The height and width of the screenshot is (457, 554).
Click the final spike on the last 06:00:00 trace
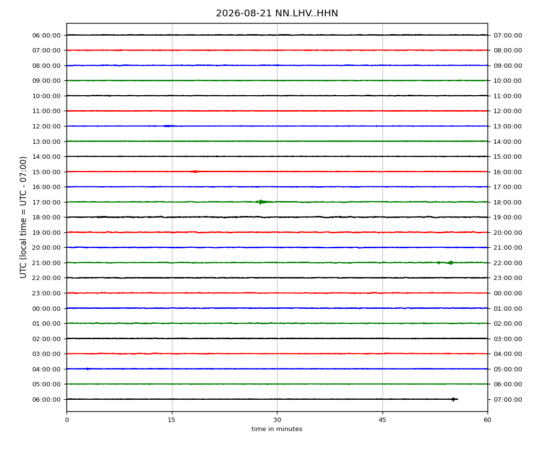(454, 399)
